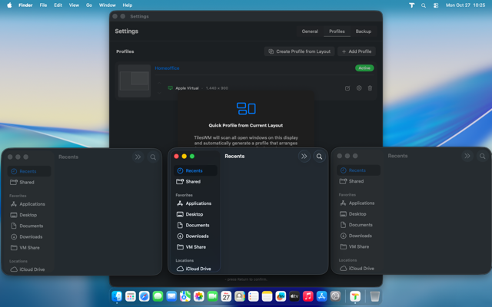Click the search icon in the middle Finder window
492x307 pixels.
pyautogui.click(x=320, y=157)
